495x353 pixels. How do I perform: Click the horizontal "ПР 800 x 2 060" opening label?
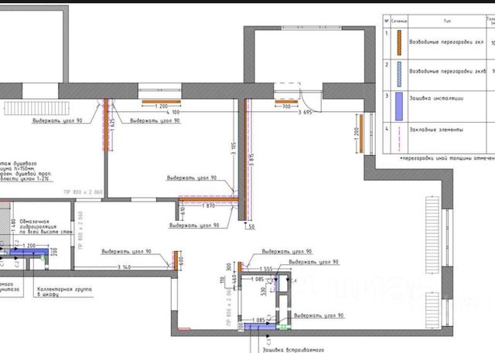pos(84,192)
